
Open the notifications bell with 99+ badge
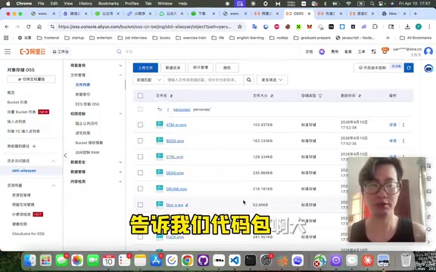[385, 51]
